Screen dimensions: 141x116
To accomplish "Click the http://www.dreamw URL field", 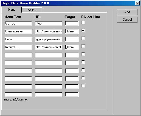I will 49,31.
